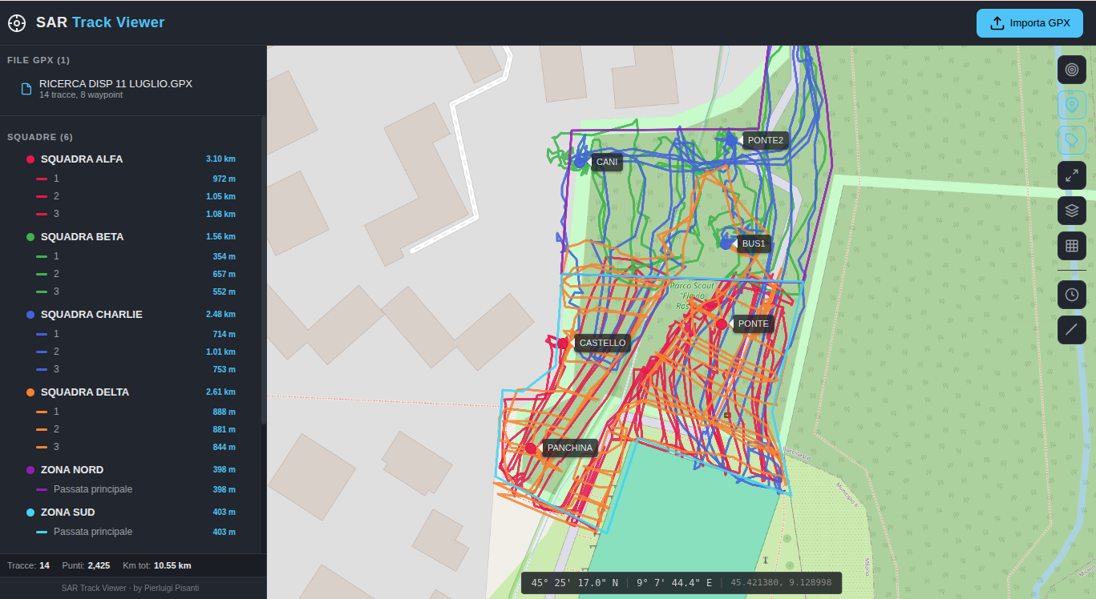Toggle the waypoint pin markers button

[1072, 106]
